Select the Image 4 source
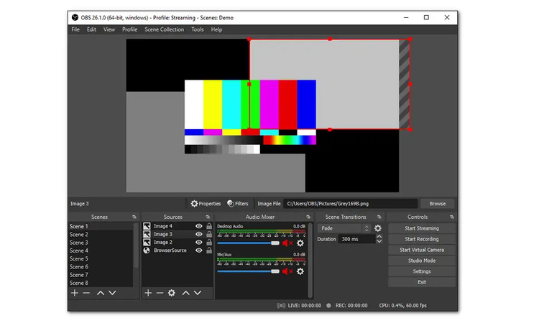 pos(163,226)
